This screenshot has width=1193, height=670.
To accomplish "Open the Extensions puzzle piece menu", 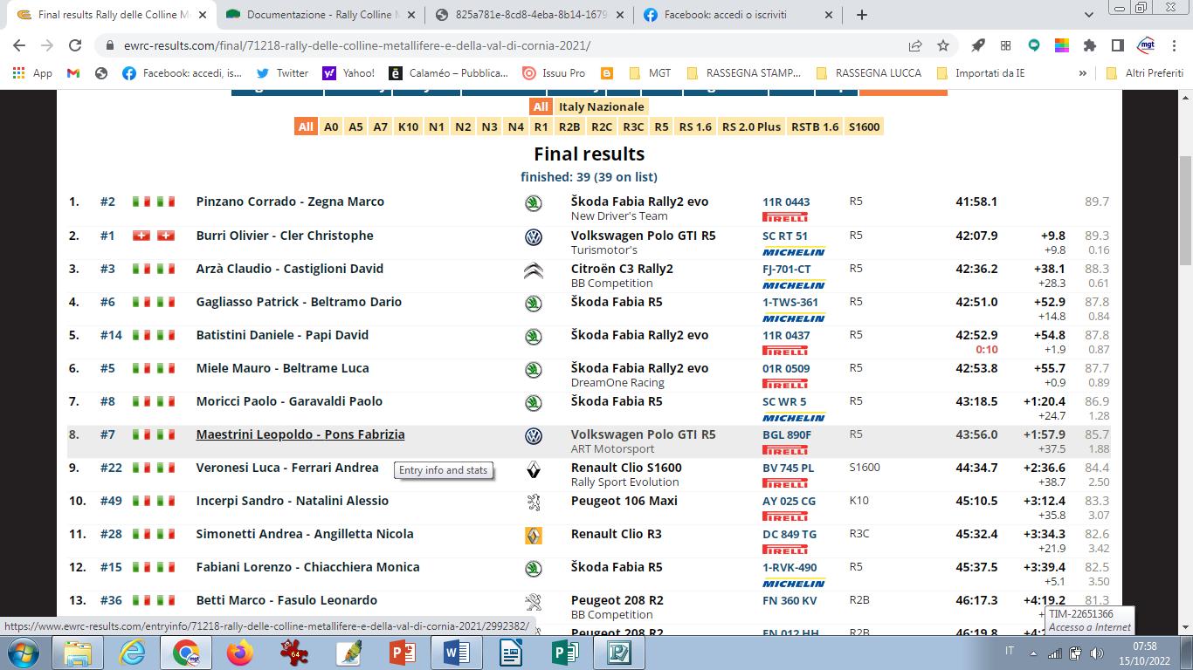I will pyautogui.click(x=1090, y=45).
